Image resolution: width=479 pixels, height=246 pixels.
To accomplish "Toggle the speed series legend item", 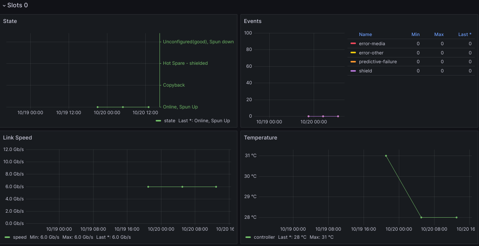I will coord(20,237).
